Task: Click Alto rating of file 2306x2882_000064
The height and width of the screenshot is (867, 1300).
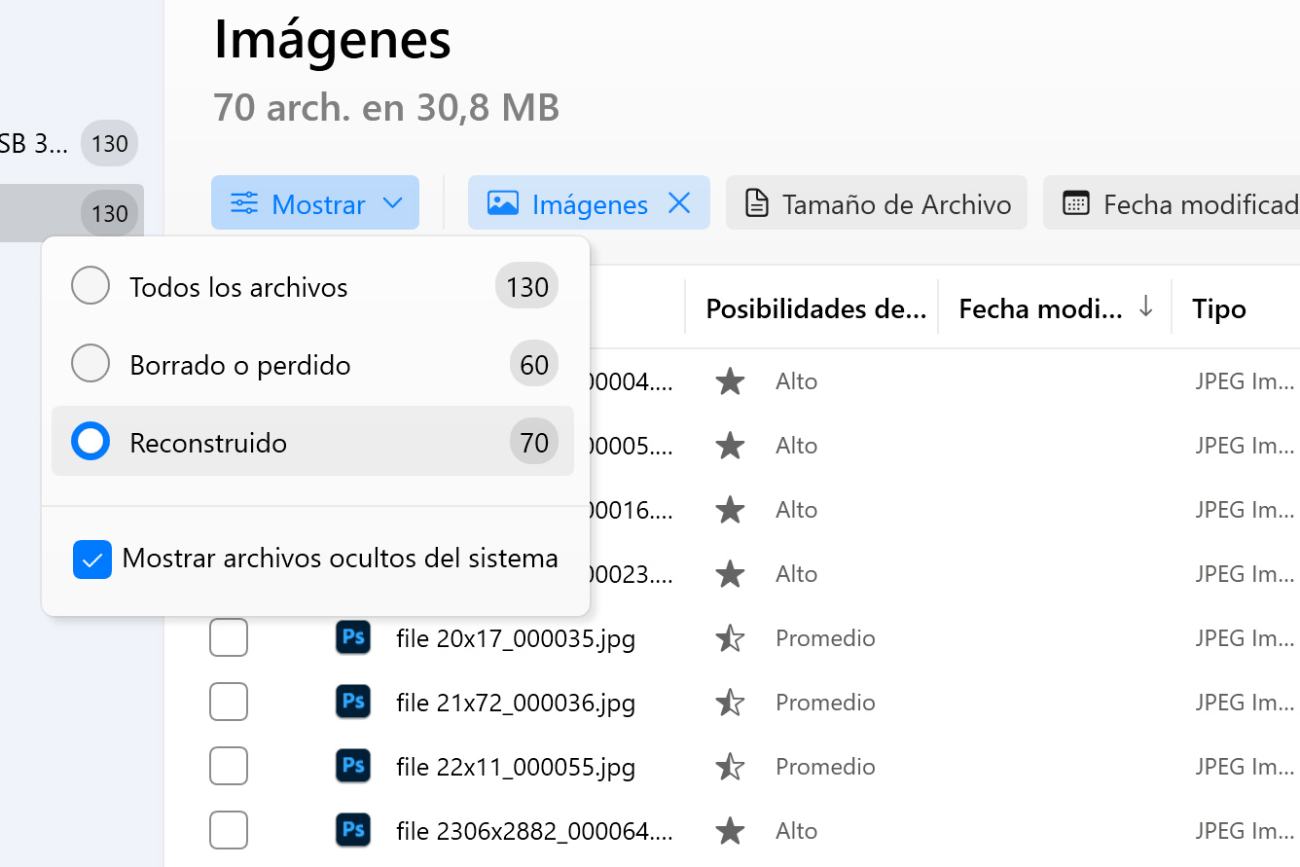Action: click(796, 831)
